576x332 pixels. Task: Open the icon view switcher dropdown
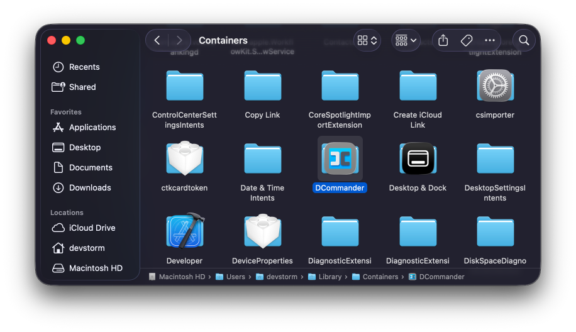(367, 40)
